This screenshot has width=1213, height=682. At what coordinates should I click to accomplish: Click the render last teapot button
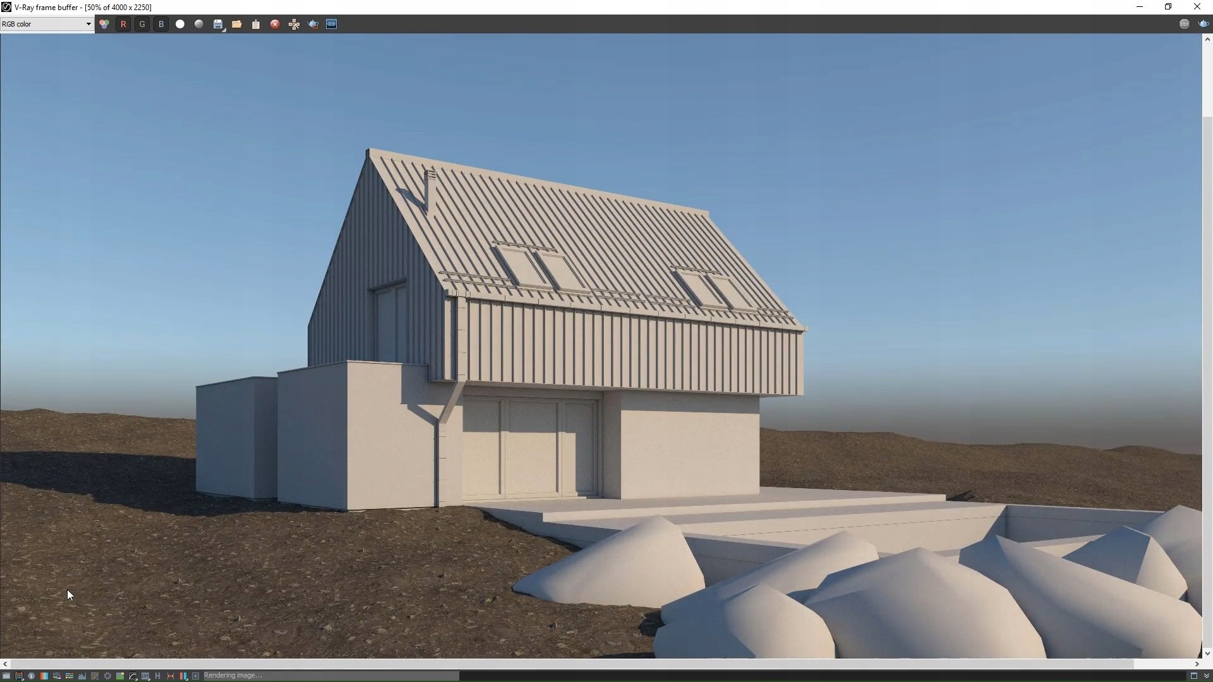click(x=1203, y=24)
